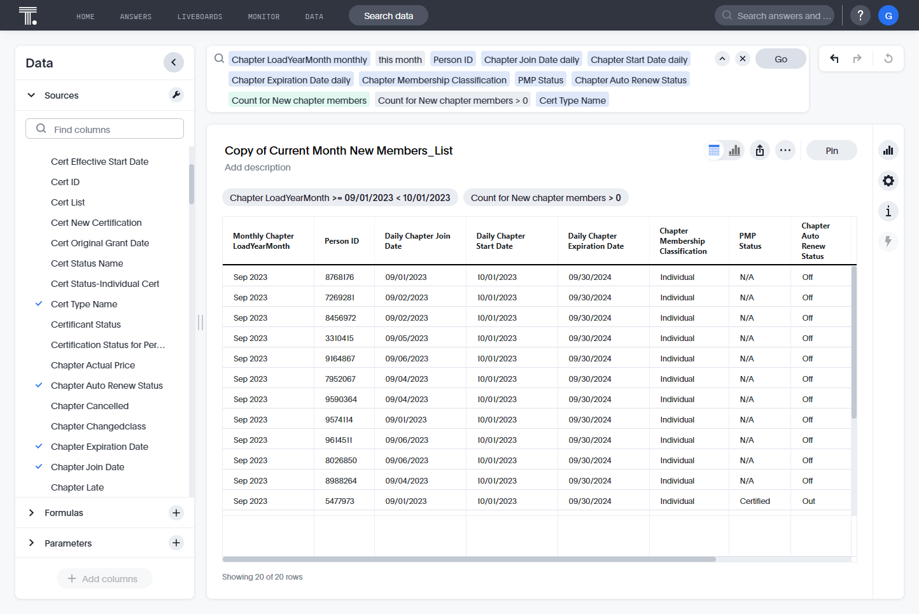Screen dimensions: 919x614
Task: Expand the Parameters section
Action: 31,543
